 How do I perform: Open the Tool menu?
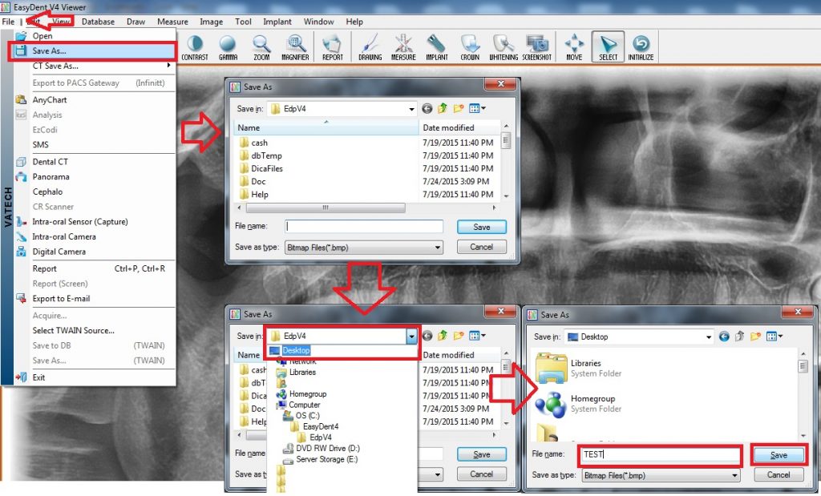click(243, 22)
